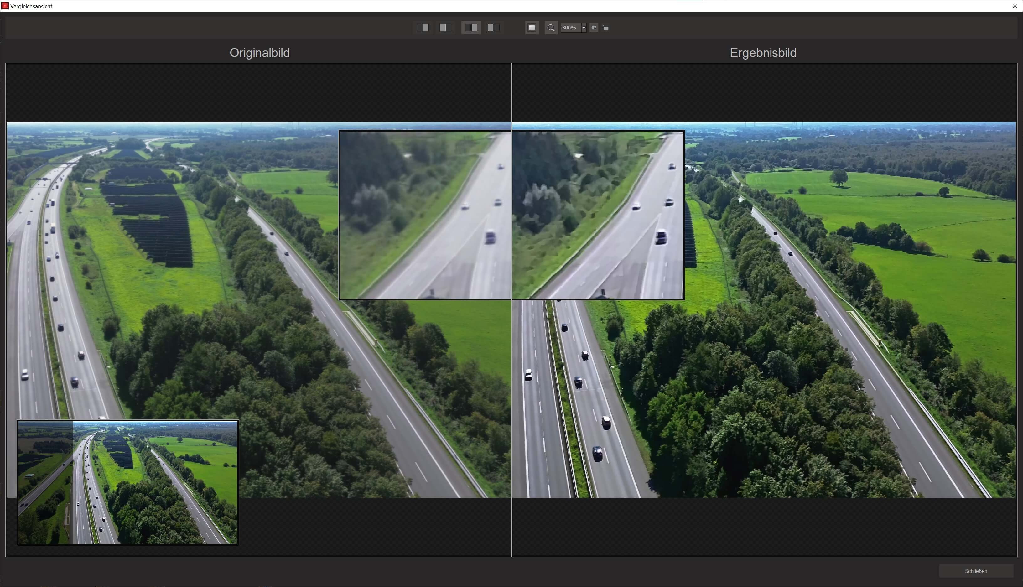Viewport: 1023px width, 587px height.
Task: Click the fit-to-window view icon
Action: [532, 28]
